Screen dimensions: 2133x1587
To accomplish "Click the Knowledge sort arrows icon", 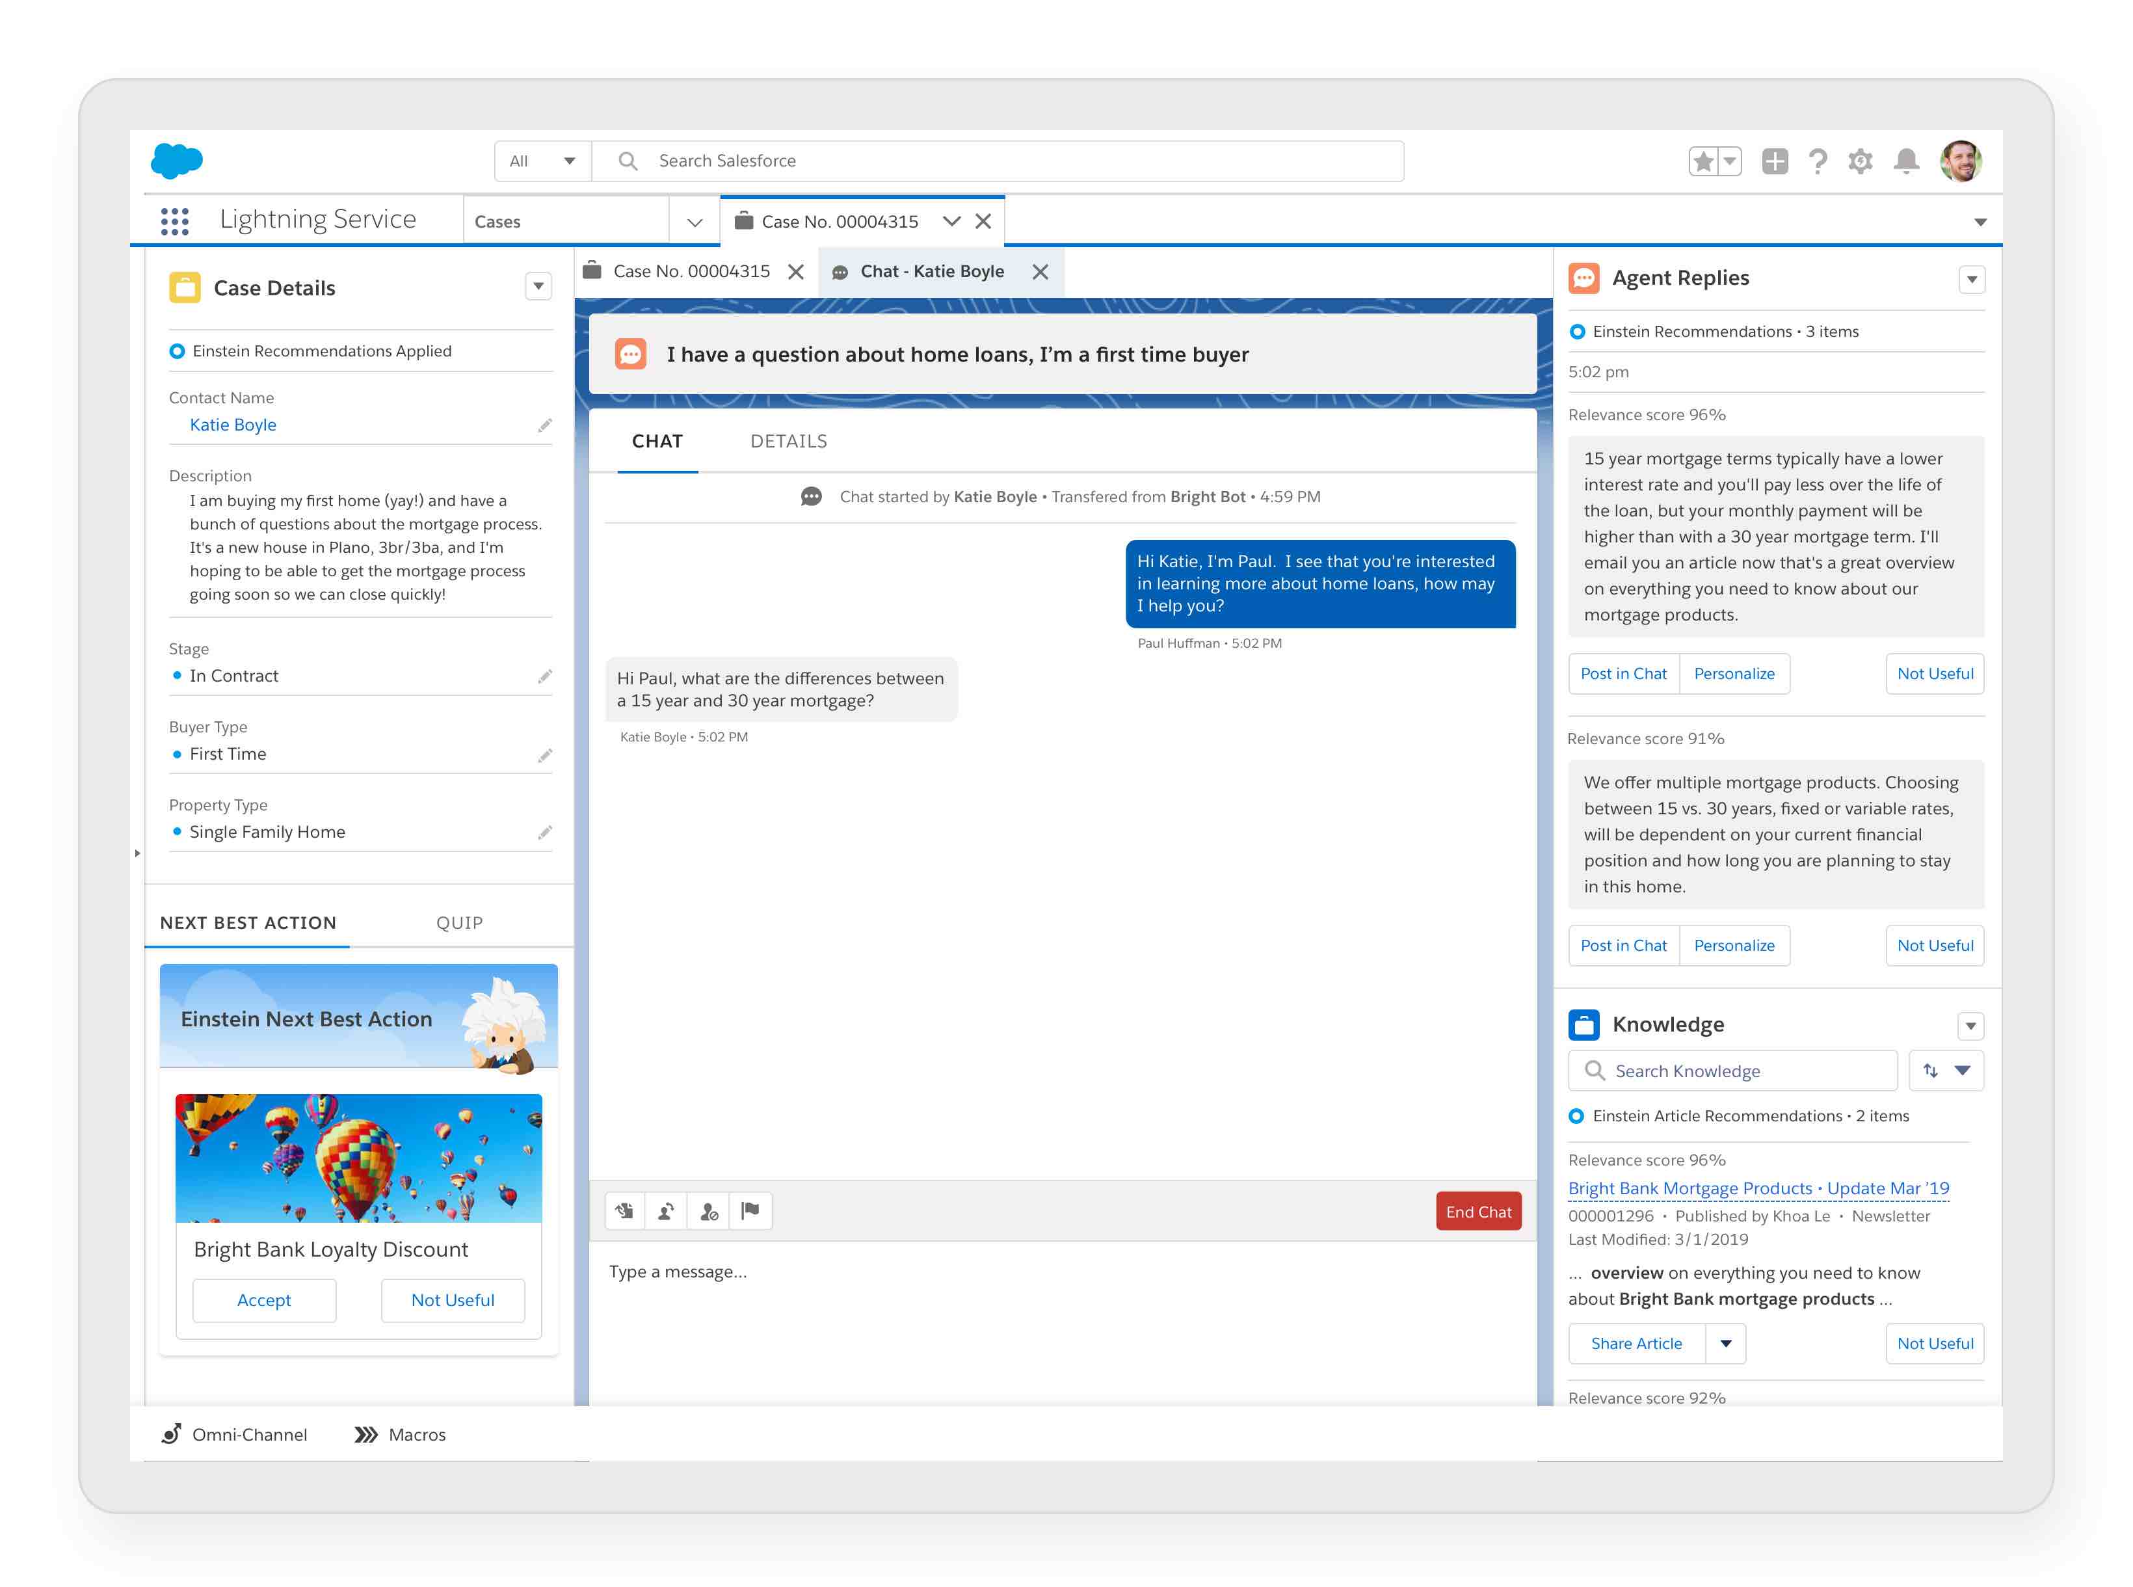I will pos(1930,1070).
